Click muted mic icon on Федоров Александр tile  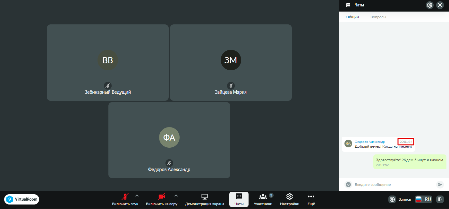(x=169, y=163)
